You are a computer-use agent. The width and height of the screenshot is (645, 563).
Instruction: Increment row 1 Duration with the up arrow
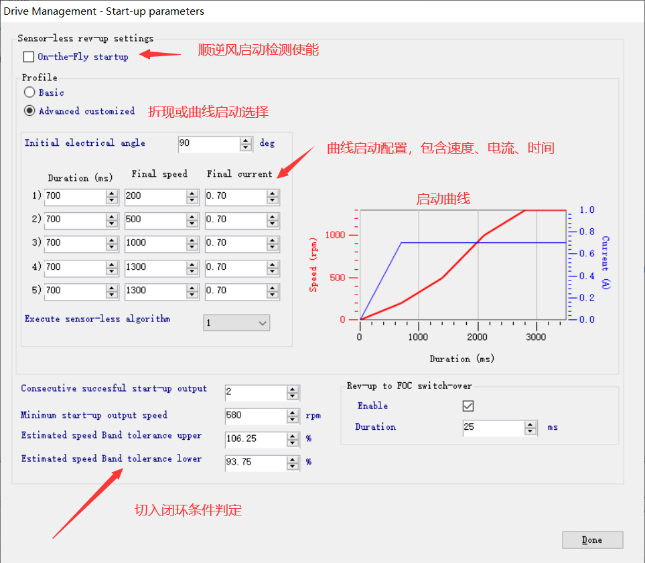tap(112, 193)
